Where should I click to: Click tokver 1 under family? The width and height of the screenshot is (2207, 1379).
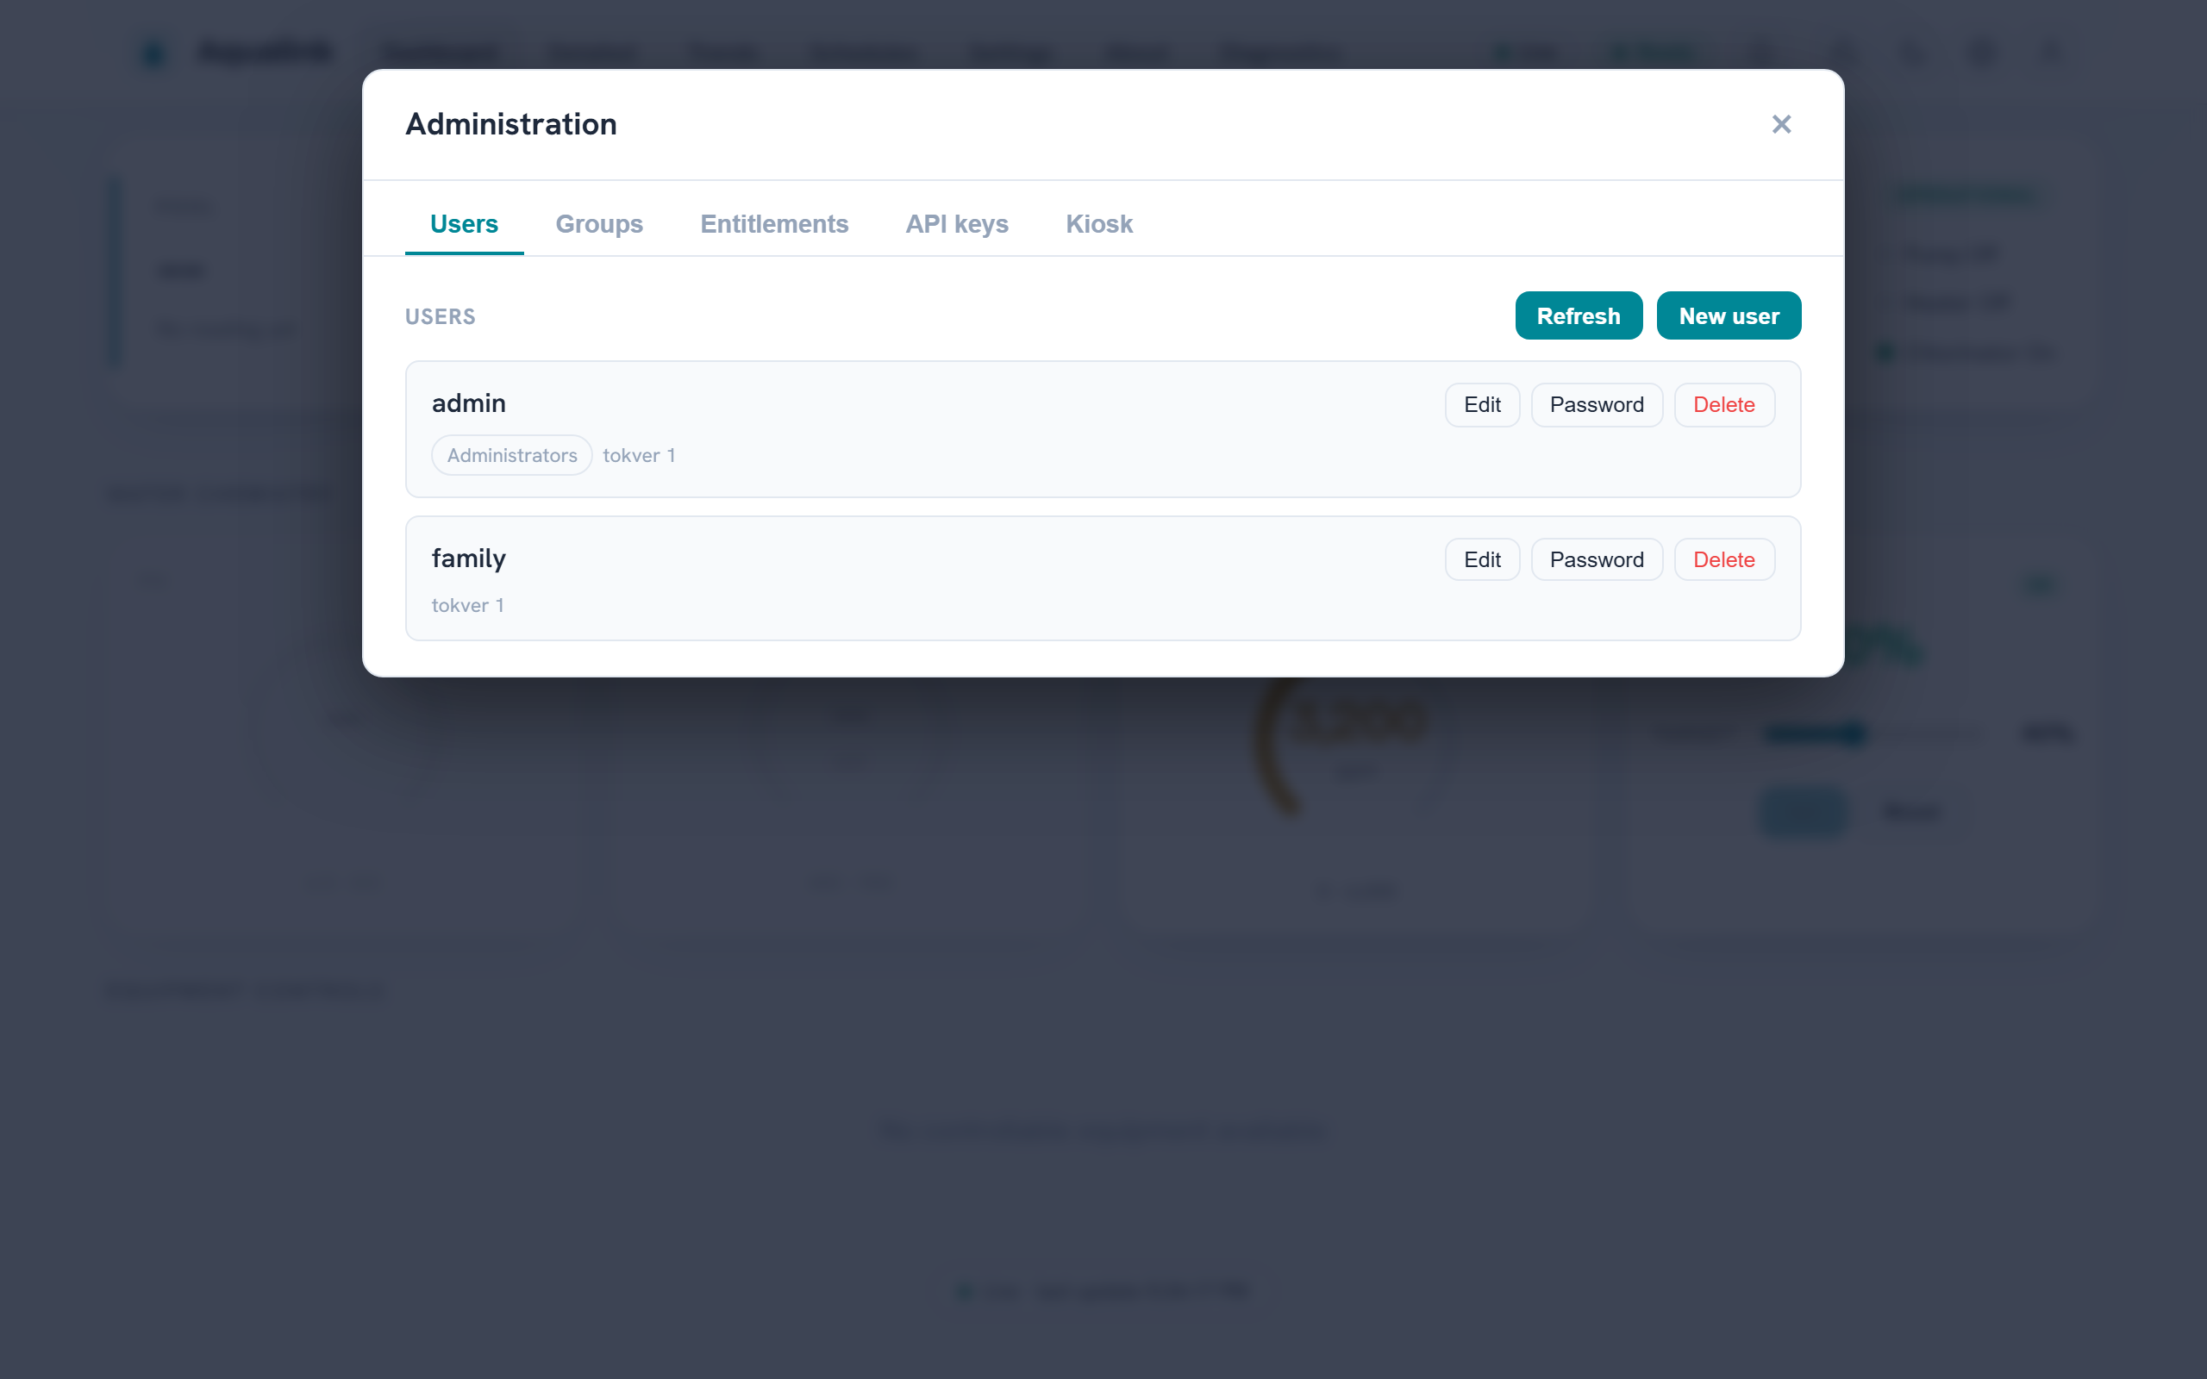tap(468, 606)
